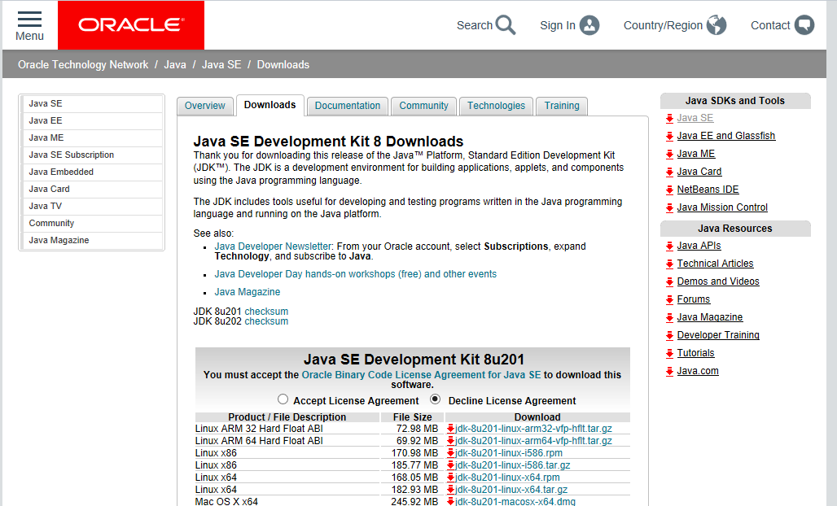Open Java SE Subscription sidebar item
This screenshot has height=506, width=837.
coord(92,155)
